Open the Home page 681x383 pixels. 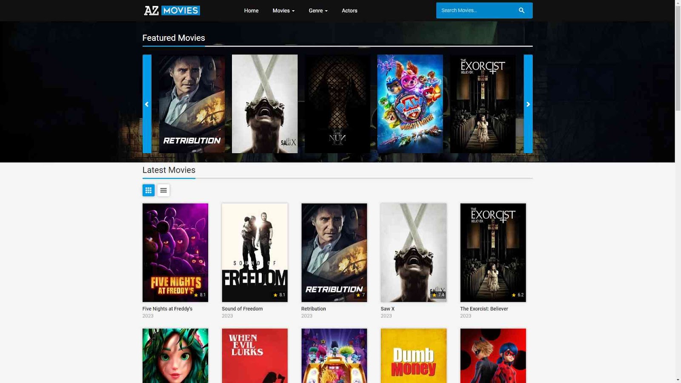(x=251, y=11)
